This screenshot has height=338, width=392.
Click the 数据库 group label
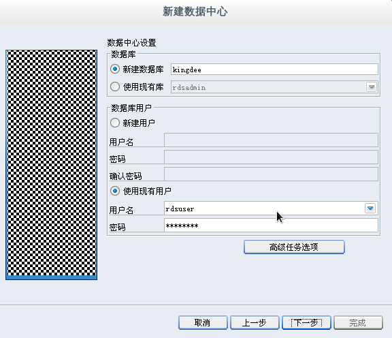click(123, 55)
